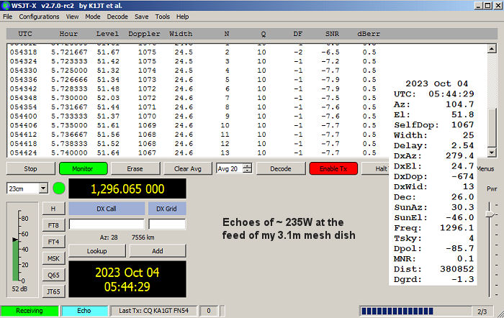This screenshot has width=504, height=318.
Task: Select the Q65 mode button
Action: pos(53,275)
